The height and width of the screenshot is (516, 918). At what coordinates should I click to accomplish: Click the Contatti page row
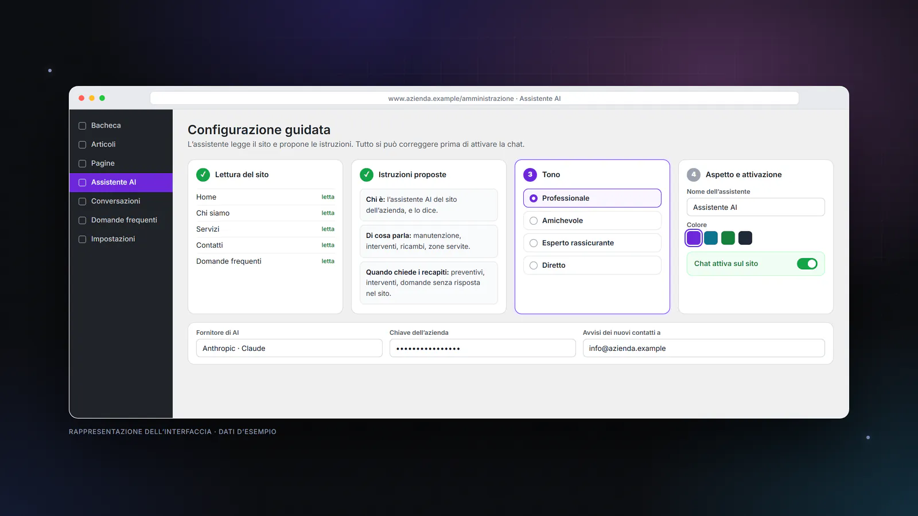coord(265,245)
